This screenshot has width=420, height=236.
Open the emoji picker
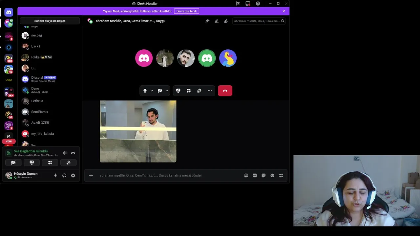click(272, 176)
